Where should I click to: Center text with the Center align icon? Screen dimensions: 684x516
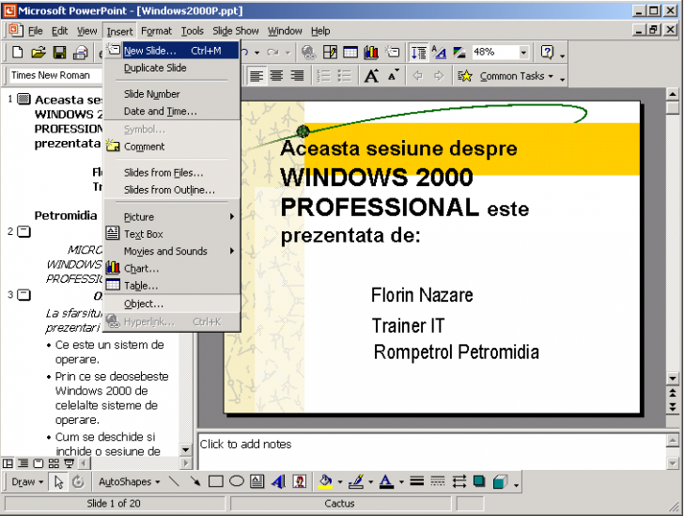276,76
